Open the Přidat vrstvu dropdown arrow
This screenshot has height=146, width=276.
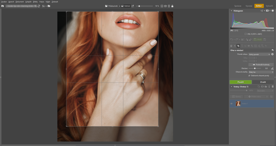tap(267, 97)
